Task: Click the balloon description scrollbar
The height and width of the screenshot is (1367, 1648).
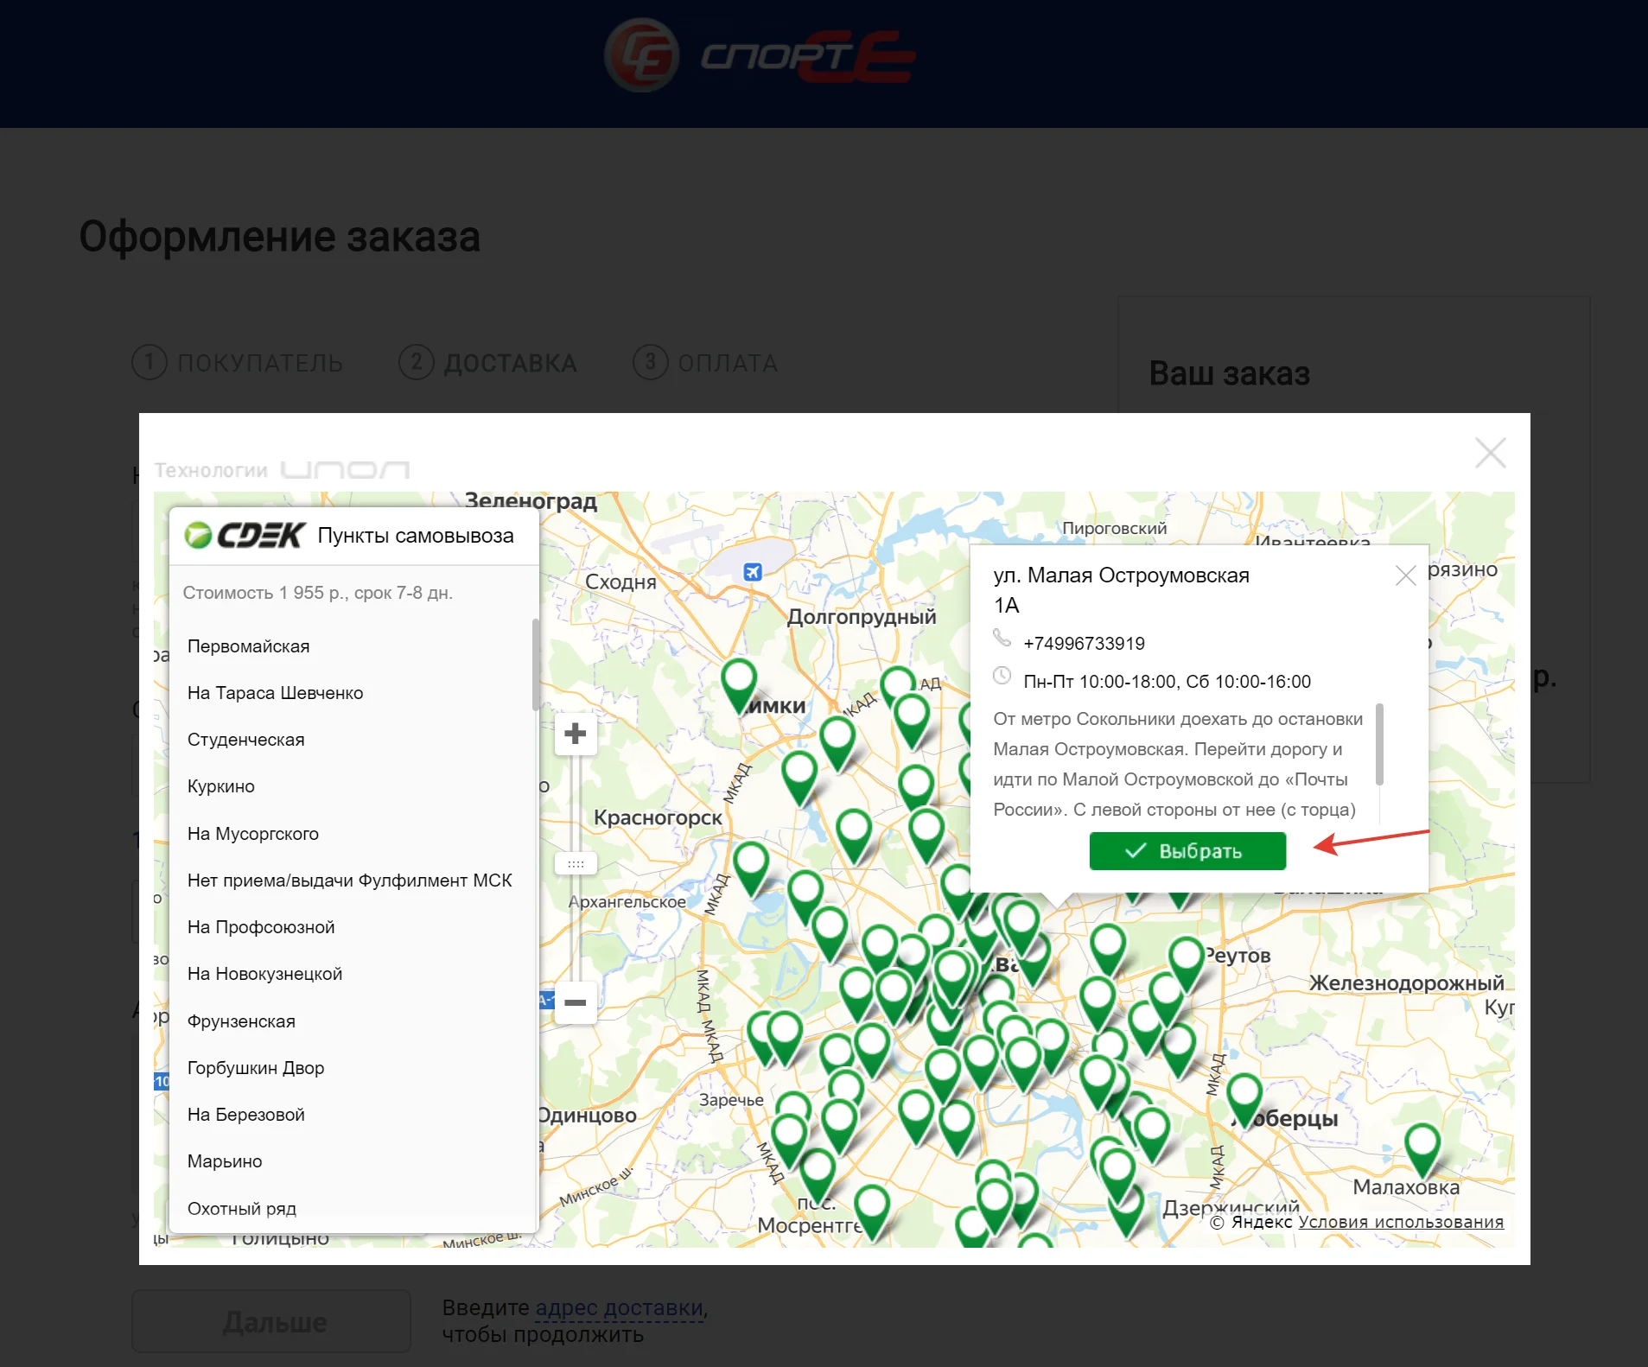Action: pos(1379,744)
